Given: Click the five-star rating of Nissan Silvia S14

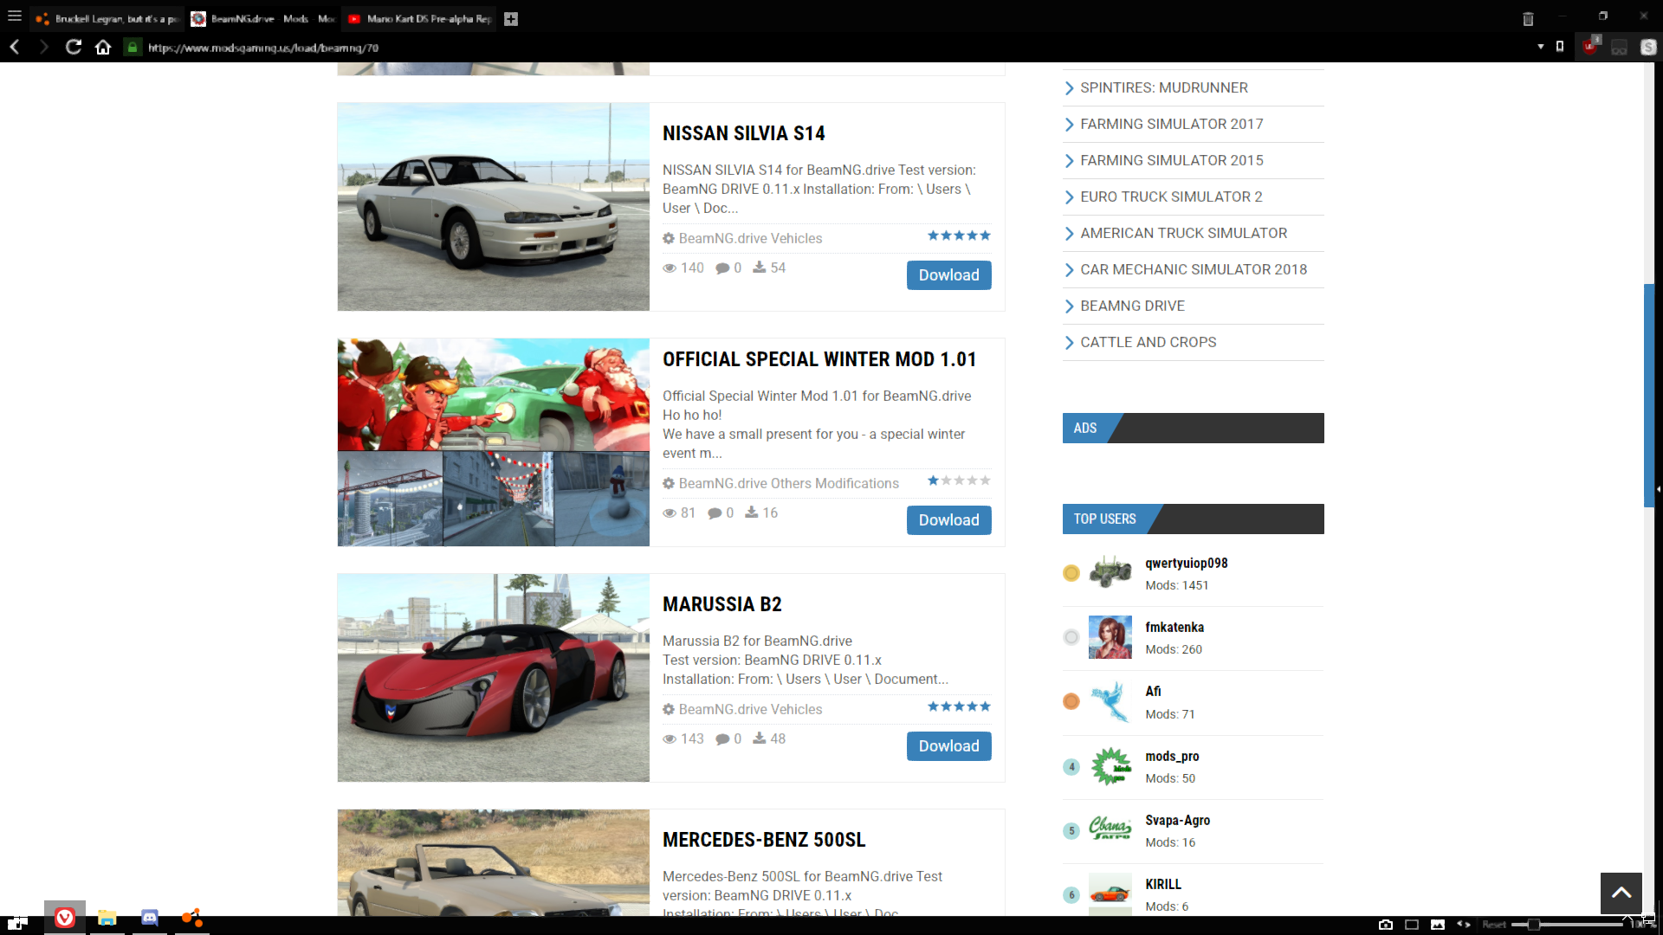Looking at the screenshot, I should 959,235.
